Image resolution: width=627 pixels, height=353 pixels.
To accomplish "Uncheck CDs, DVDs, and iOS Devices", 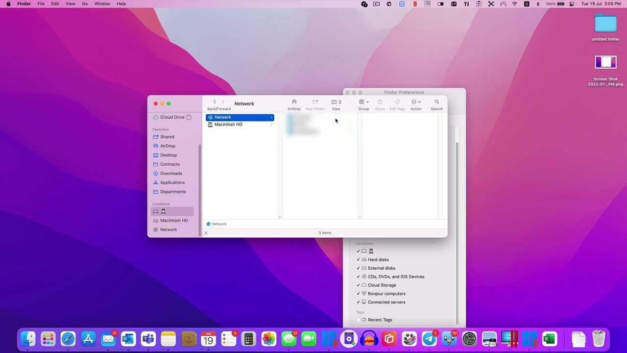I will tap(358, 277).
